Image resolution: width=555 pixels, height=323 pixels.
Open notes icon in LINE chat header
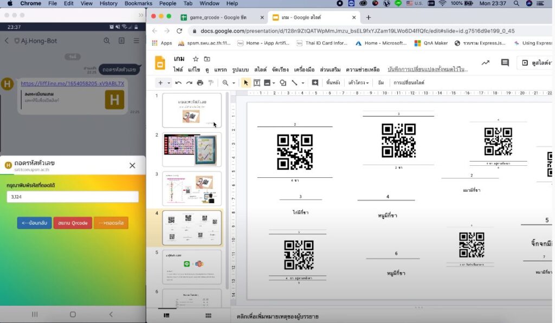pos(121,41)
